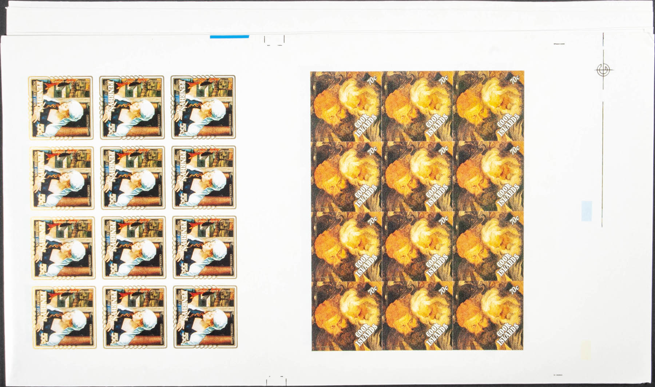Click the blue color bar at top edge
Image resolution: width=655 pixels, height=387 pixels.
click(x=230, y=36)
